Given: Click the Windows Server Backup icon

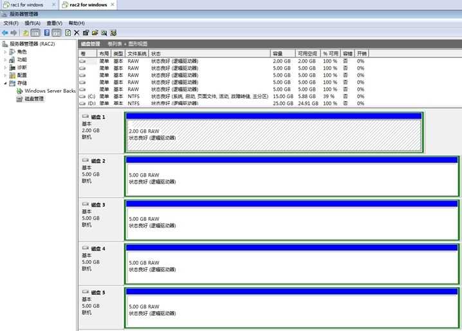Looking at the screenshot, I should click(19, 91).
